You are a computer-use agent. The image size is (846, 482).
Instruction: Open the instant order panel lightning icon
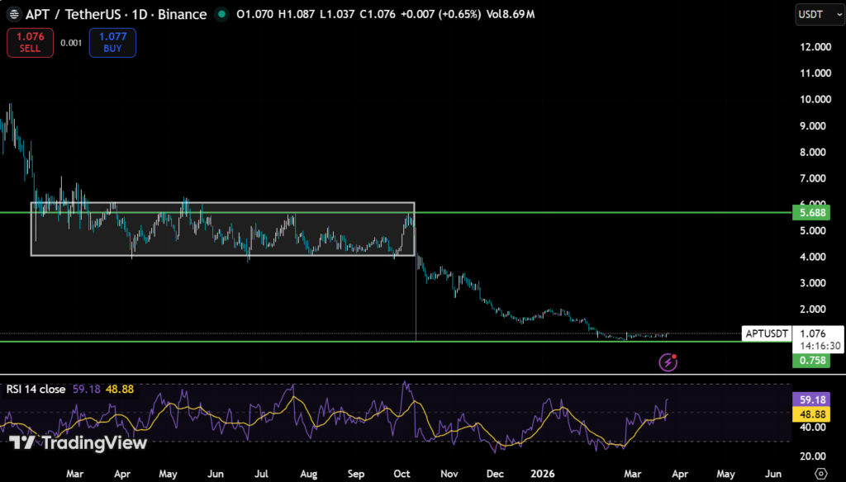tap(668, 362)
